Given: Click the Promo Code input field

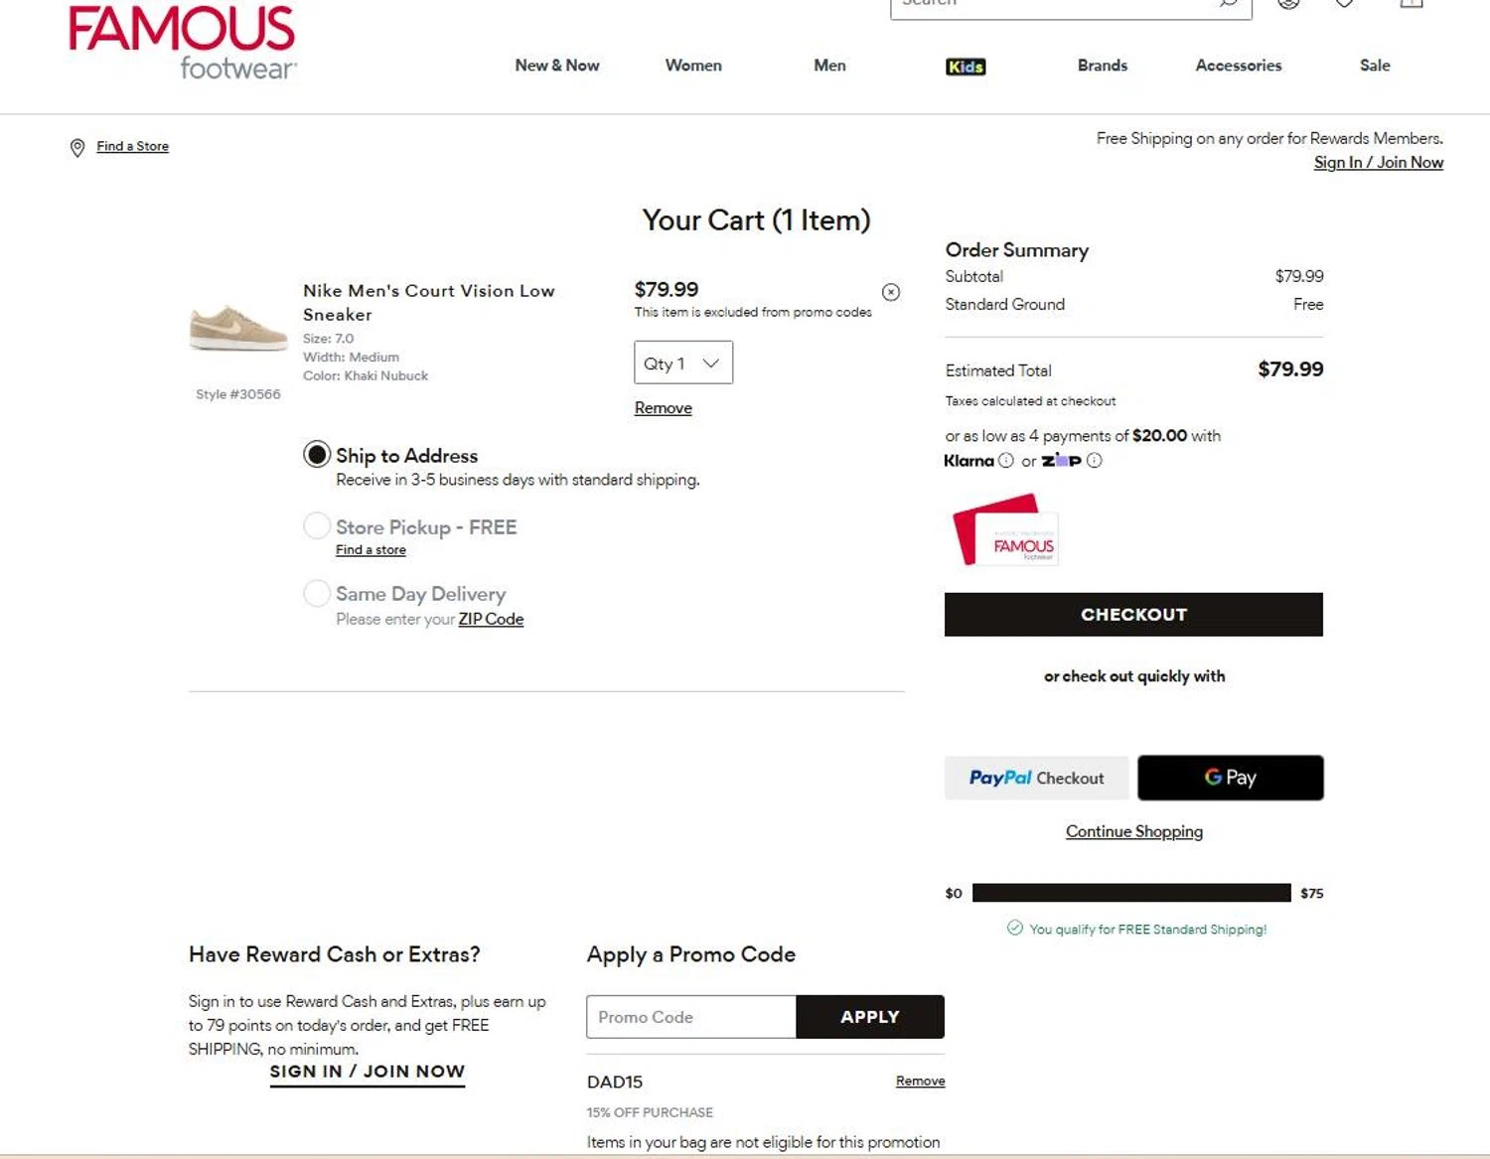Looking at the screenshot, I should tap(691, 1017).
